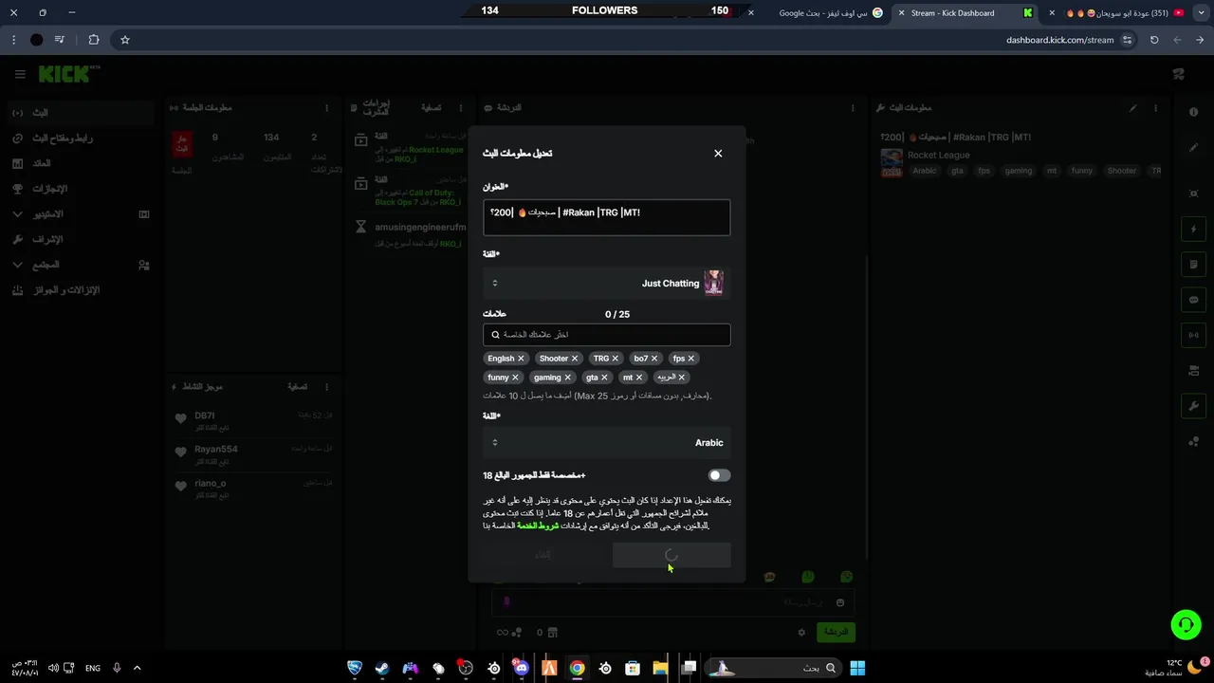The image size is (1214, 683).
Task: Open the green terms of service link
Action: click(x=538, y=526)
